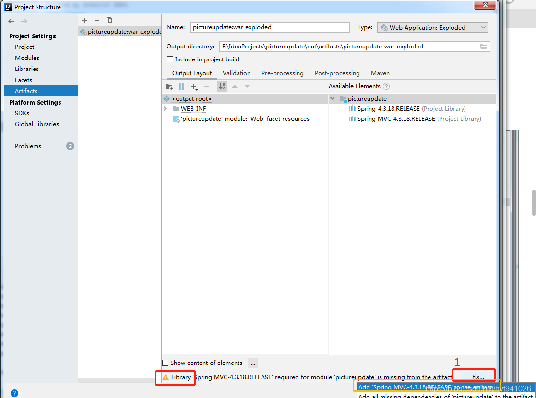Create archive in output layout toolbar

(x=181, y=86)
